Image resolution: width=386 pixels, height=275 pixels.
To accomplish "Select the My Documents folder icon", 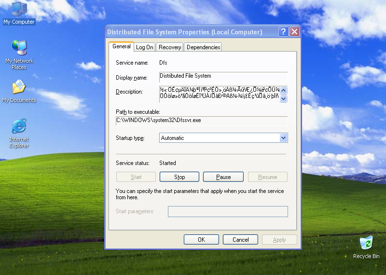I will pyautogui.click(x=19, y=91).
